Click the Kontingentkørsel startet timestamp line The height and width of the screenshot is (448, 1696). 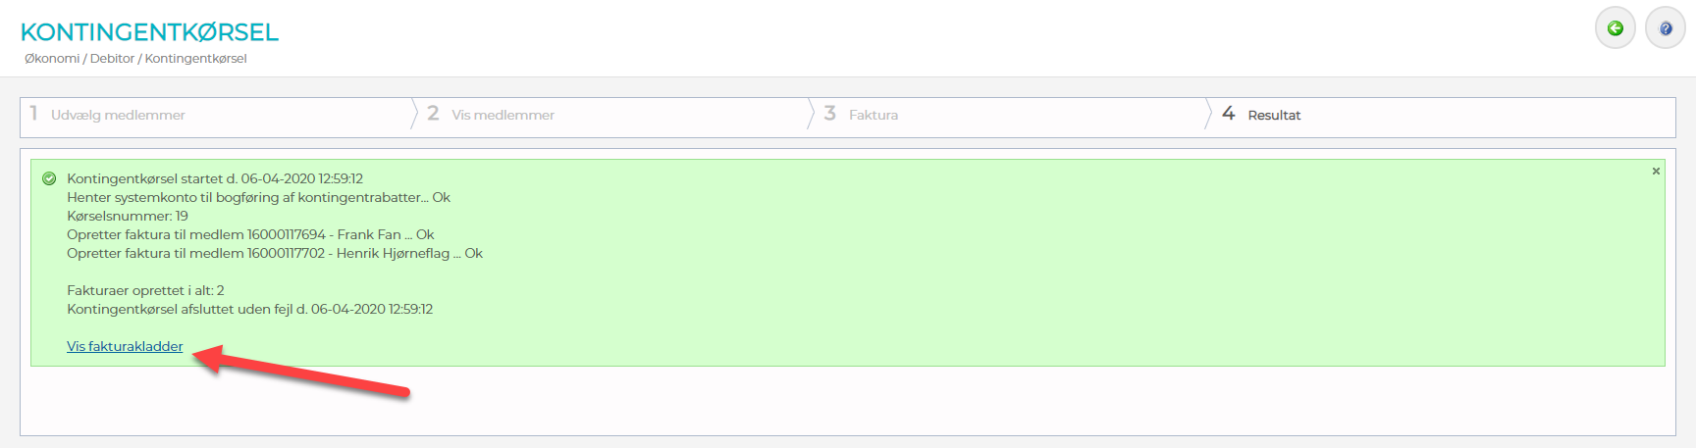[215, 178]
